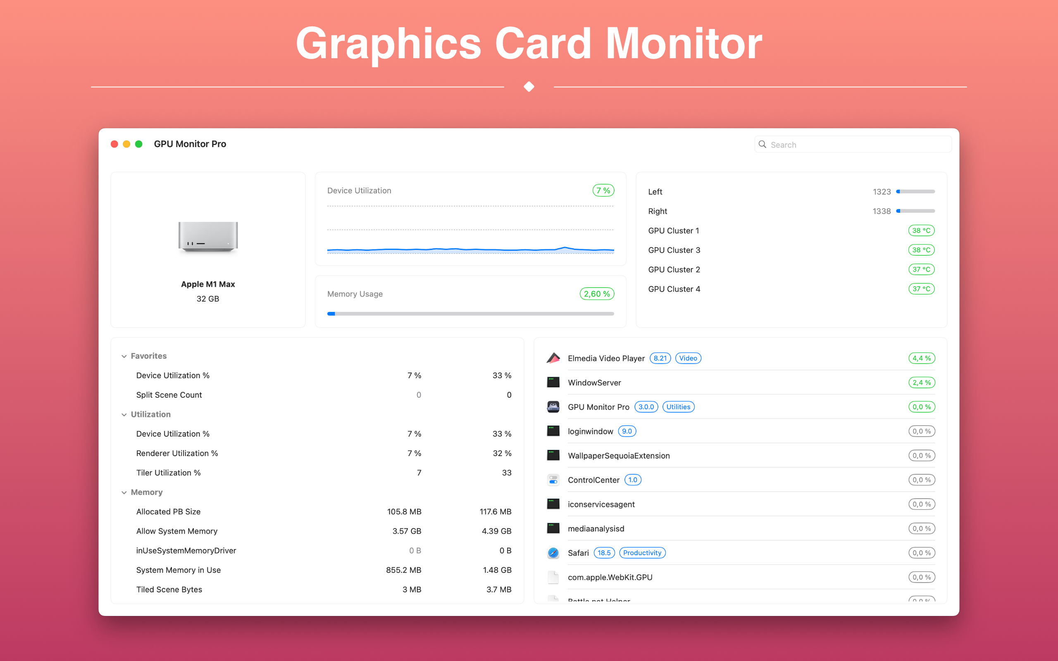Click the GPU Monitor Pro window title
The image size is (1058, 661).
pyautogui.click(x=190, y=144)
